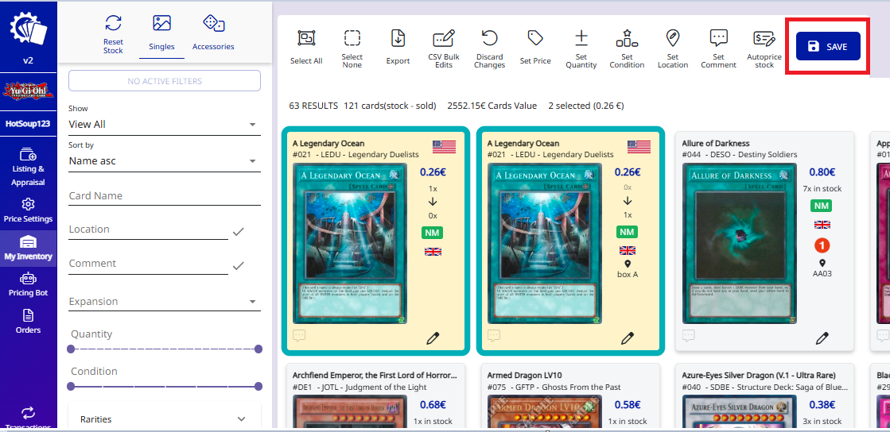Viewport: 890px width, 432px height.
Task: Confirm Location filter with its checkmark
Action: (x=238, y=231)
